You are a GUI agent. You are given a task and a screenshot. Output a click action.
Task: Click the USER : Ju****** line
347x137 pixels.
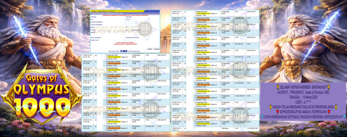click(x=303, y=102)
